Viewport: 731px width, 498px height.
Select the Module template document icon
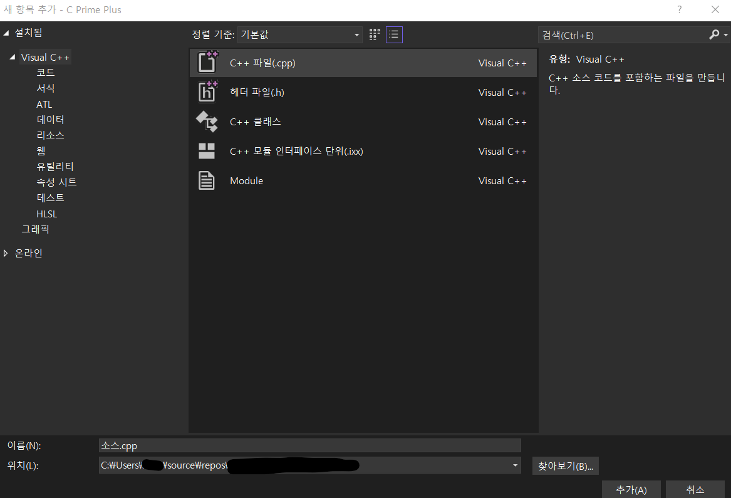coord(207,180)
